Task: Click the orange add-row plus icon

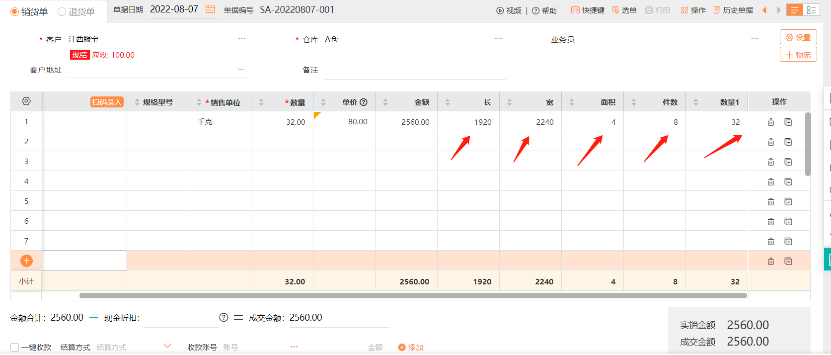Action: point(26,261)
